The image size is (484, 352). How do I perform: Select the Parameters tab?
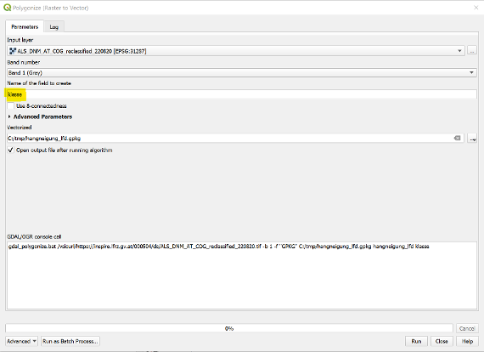click(25, 26)
